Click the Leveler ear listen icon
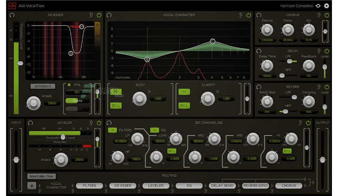 [x=91, y=123]
